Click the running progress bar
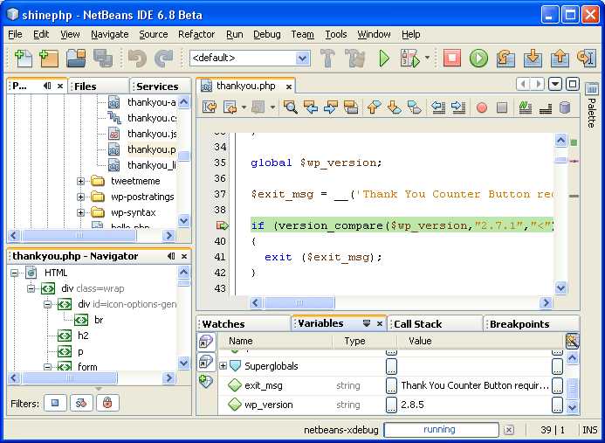This screenshot has height=443, width=605. (442, 430)
